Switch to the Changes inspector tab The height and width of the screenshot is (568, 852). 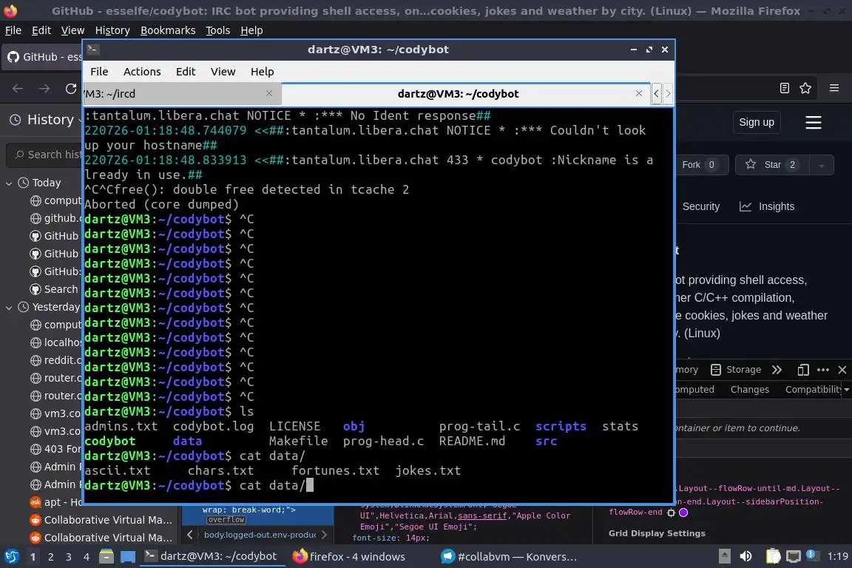click(x=750, y=389)
